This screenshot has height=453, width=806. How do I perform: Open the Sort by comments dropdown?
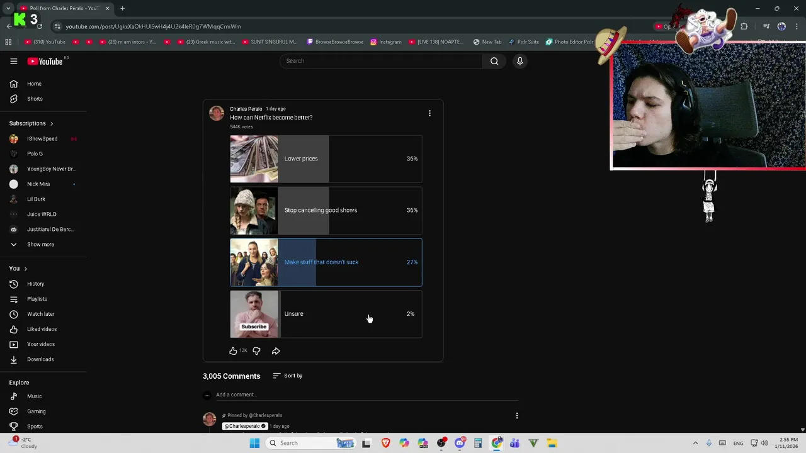pos(288,376)
